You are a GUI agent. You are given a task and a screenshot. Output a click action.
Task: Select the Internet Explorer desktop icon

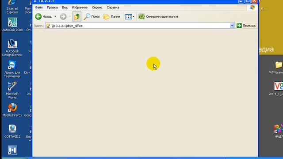tap(12, 7)
